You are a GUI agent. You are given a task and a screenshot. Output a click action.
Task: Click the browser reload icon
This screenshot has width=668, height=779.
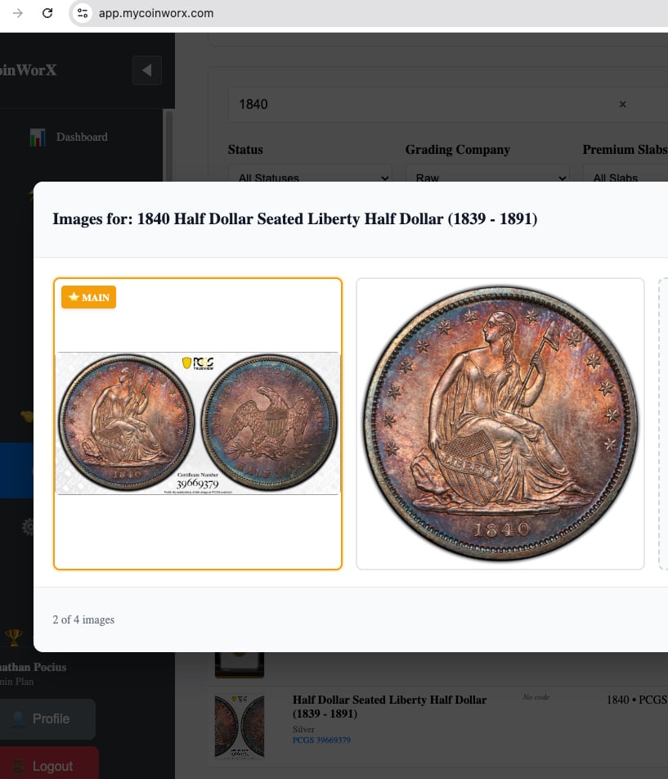(47, 13)
